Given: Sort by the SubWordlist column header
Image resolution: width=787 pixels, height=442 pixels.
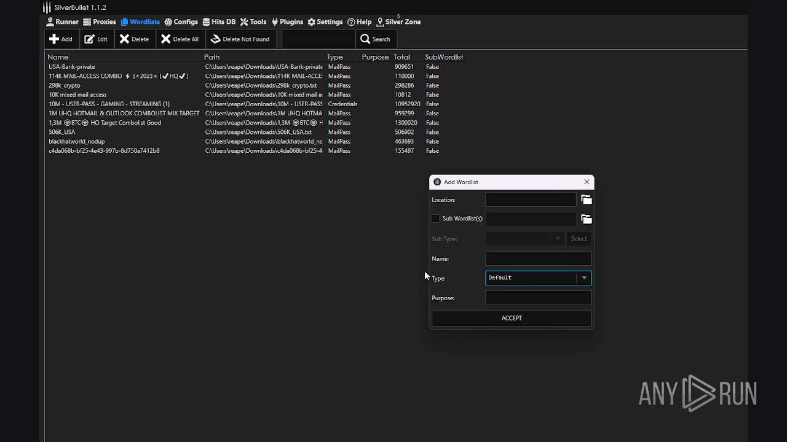Looking at the screenshot, I should (x=444, y=57).
